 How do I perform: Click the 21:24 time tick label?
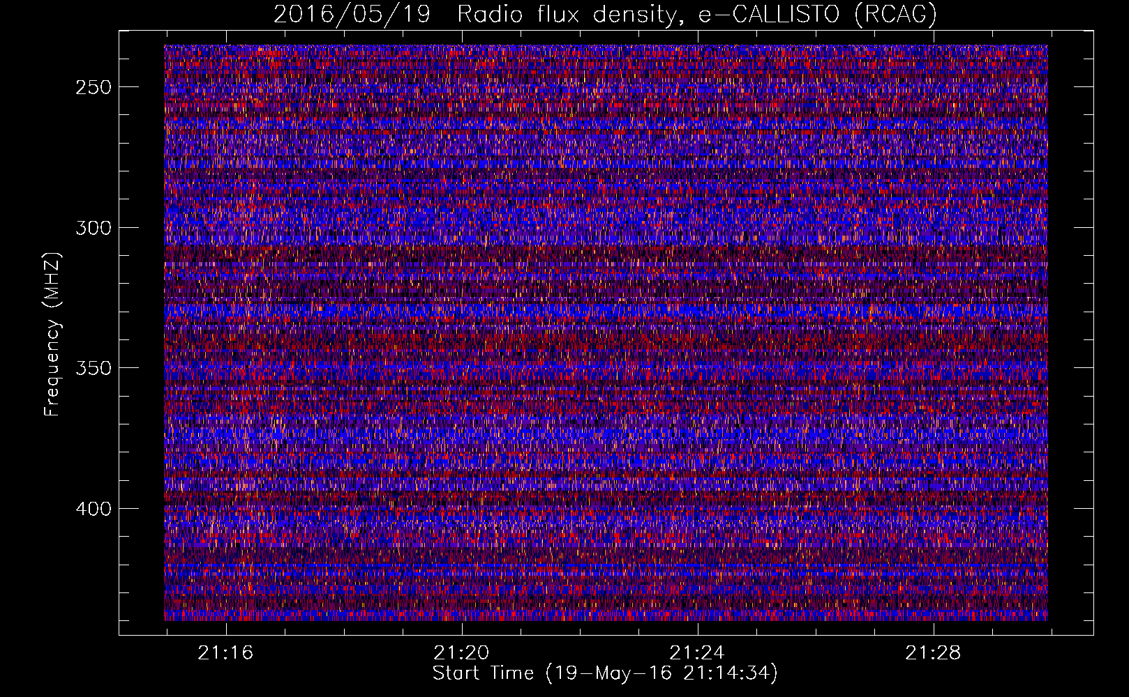coord(697,653)
